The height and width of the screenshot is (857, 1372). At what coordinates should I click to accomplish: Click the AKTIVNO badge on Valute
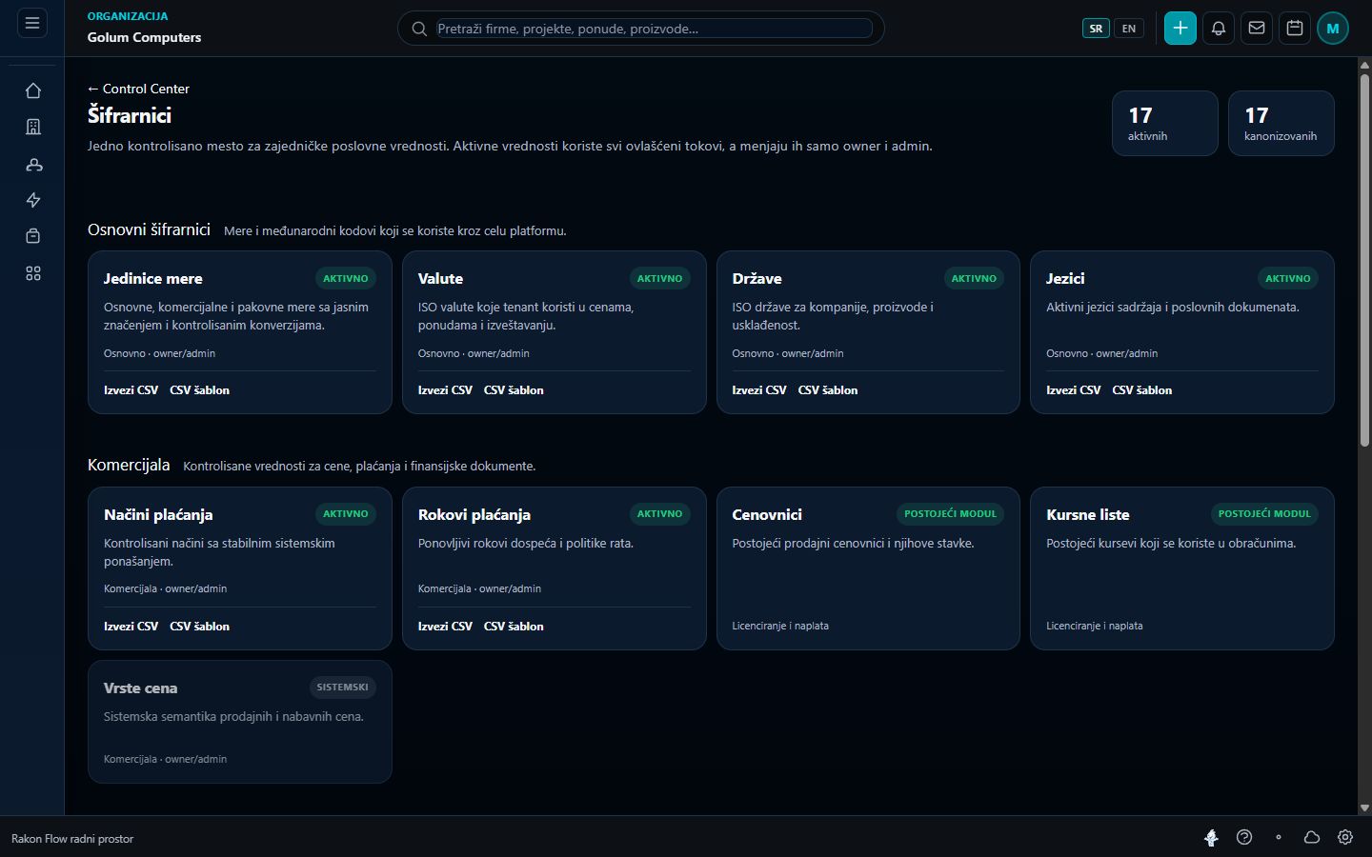(659, 278)
